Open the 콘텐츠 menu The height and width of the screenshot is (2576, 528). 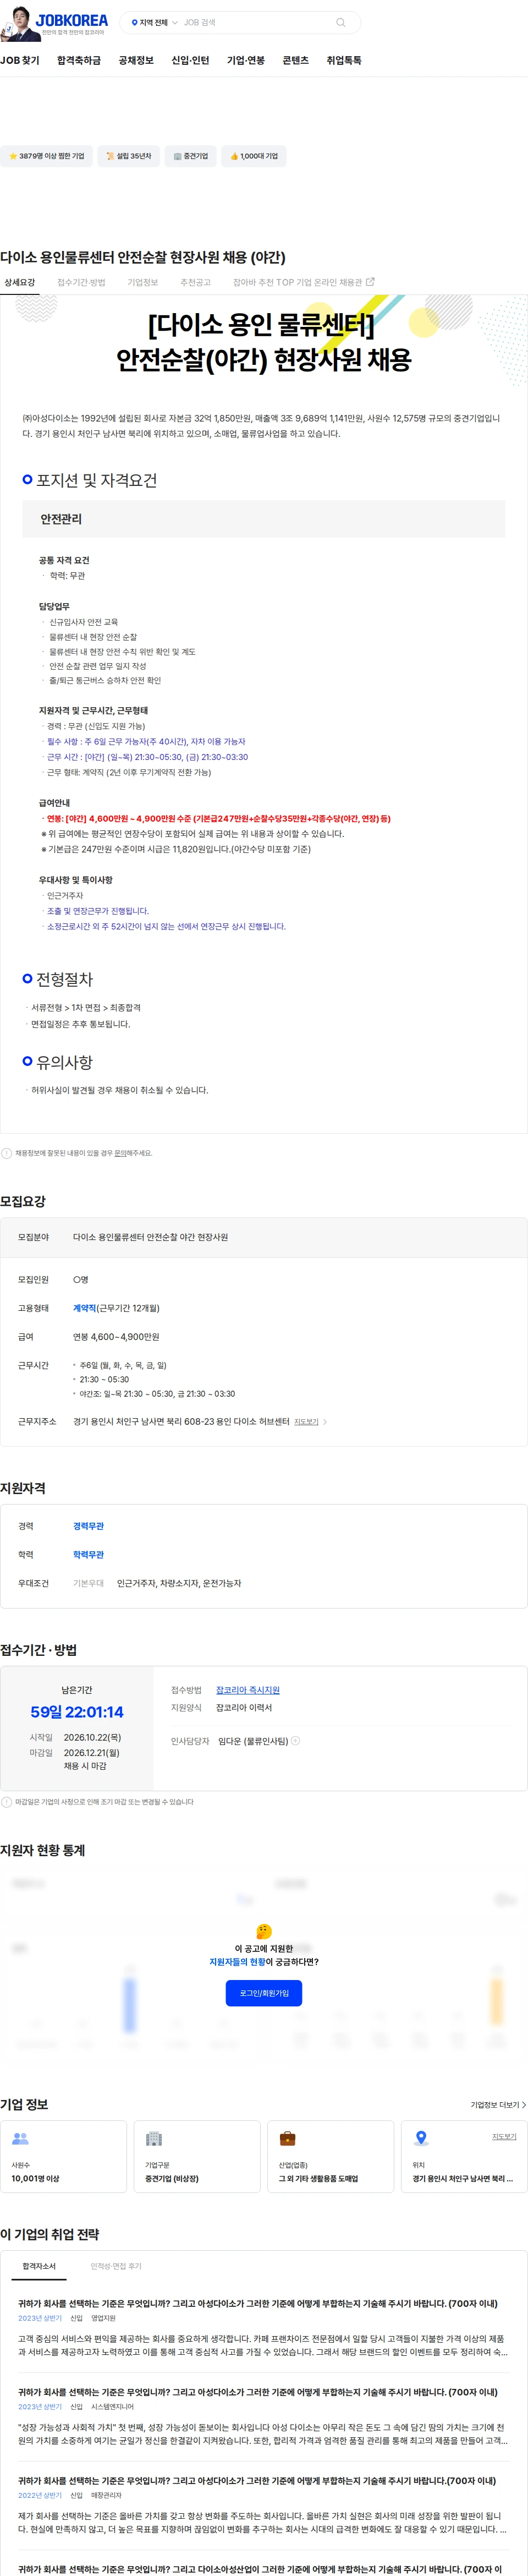coord(295,61)
